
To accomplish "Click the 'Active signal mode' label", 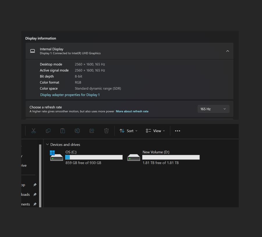I will click(54, 70).
